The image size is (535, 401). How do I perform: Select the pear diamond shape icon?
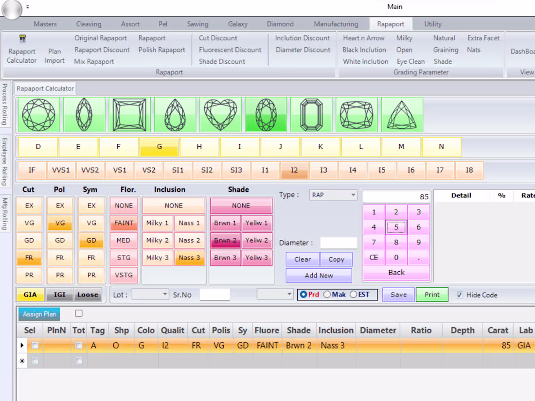175,115
